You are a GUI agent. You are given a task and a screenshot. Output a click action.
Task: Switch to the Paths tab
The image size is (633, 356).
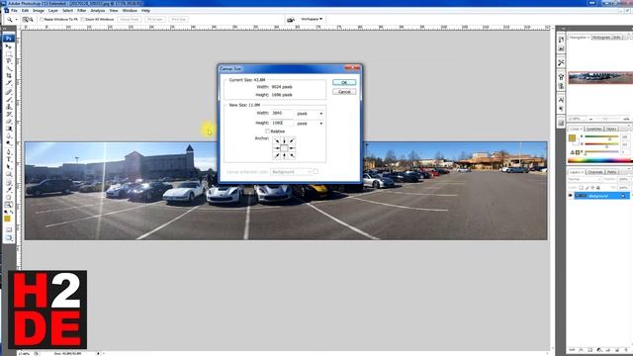[x=612, y=172]
